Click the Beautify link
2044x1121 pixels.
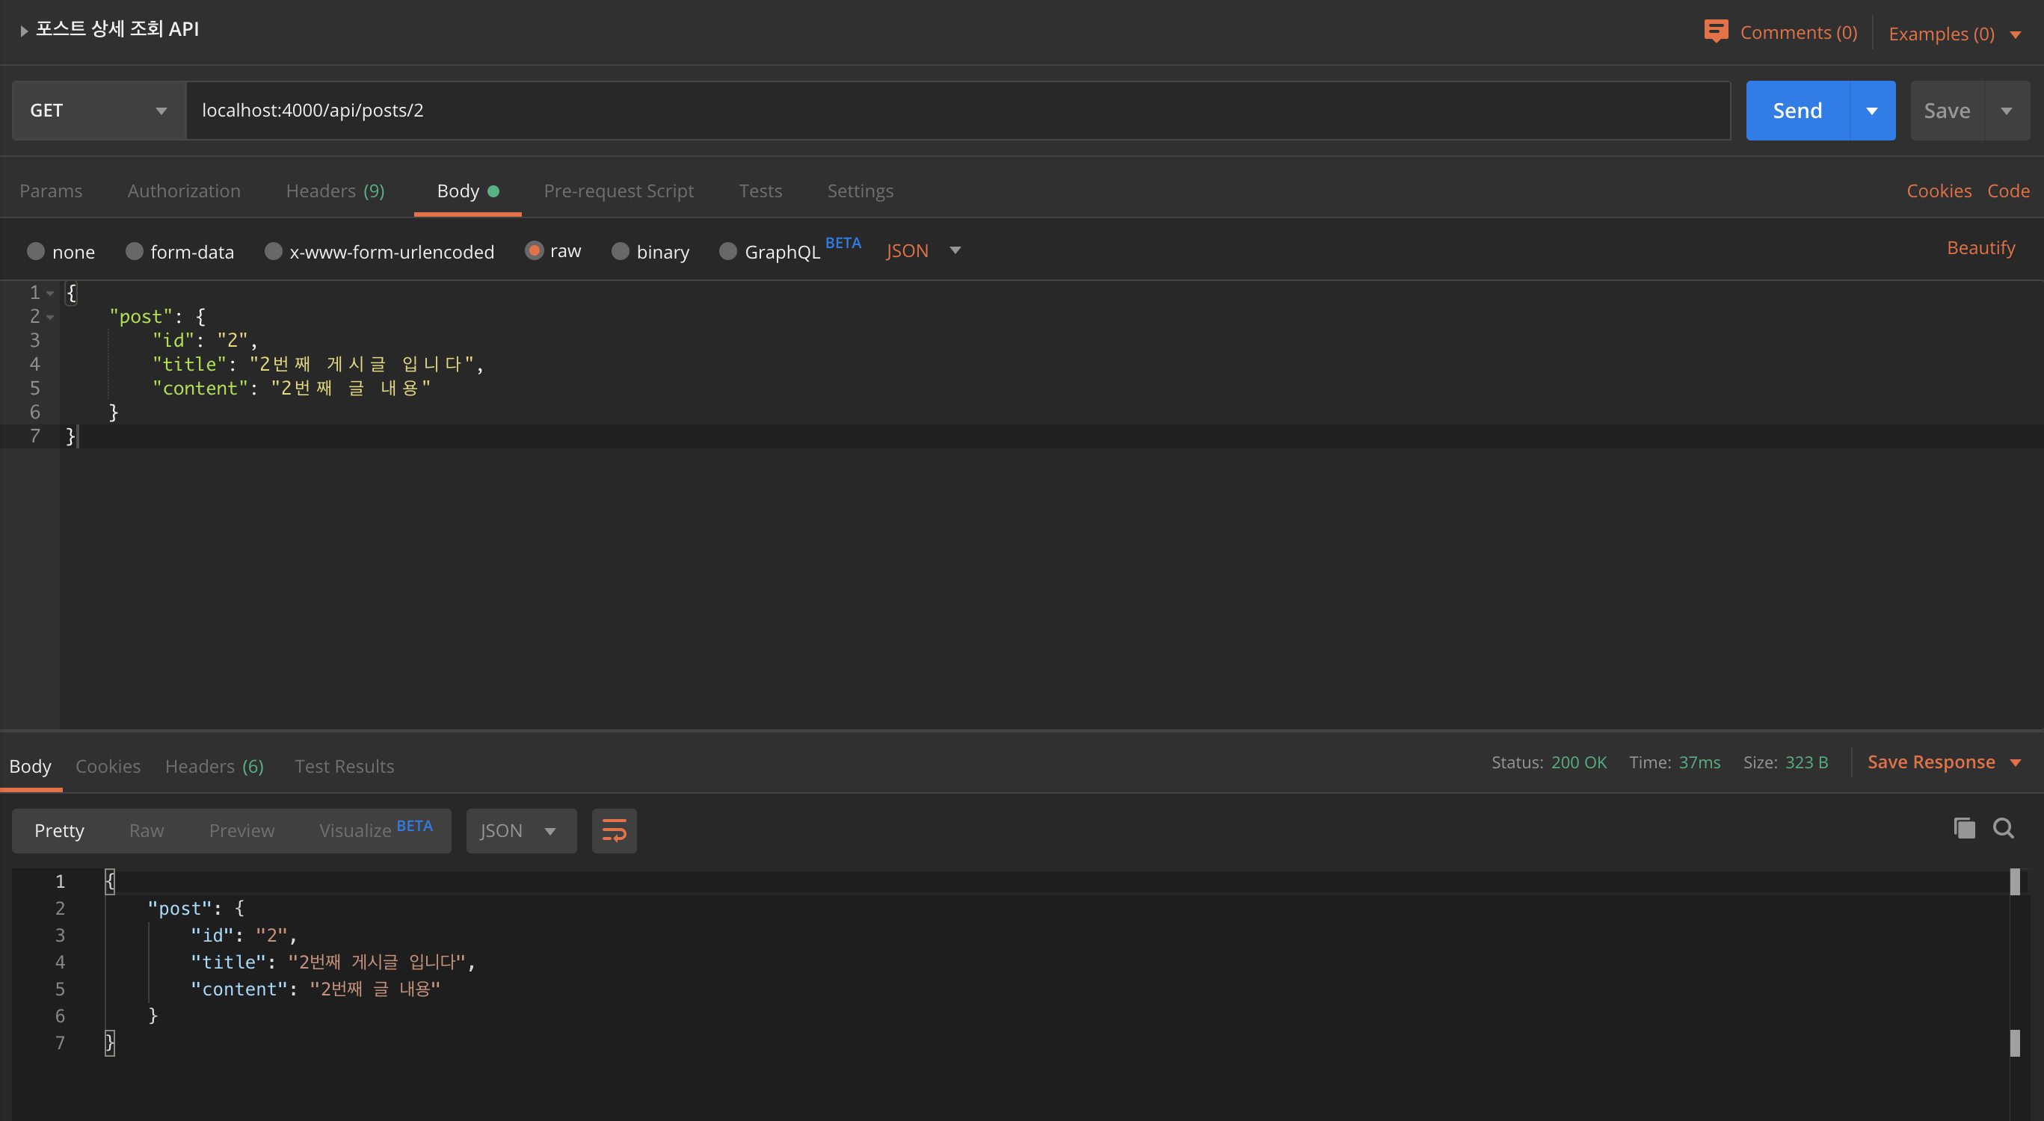pos(1980,247)
